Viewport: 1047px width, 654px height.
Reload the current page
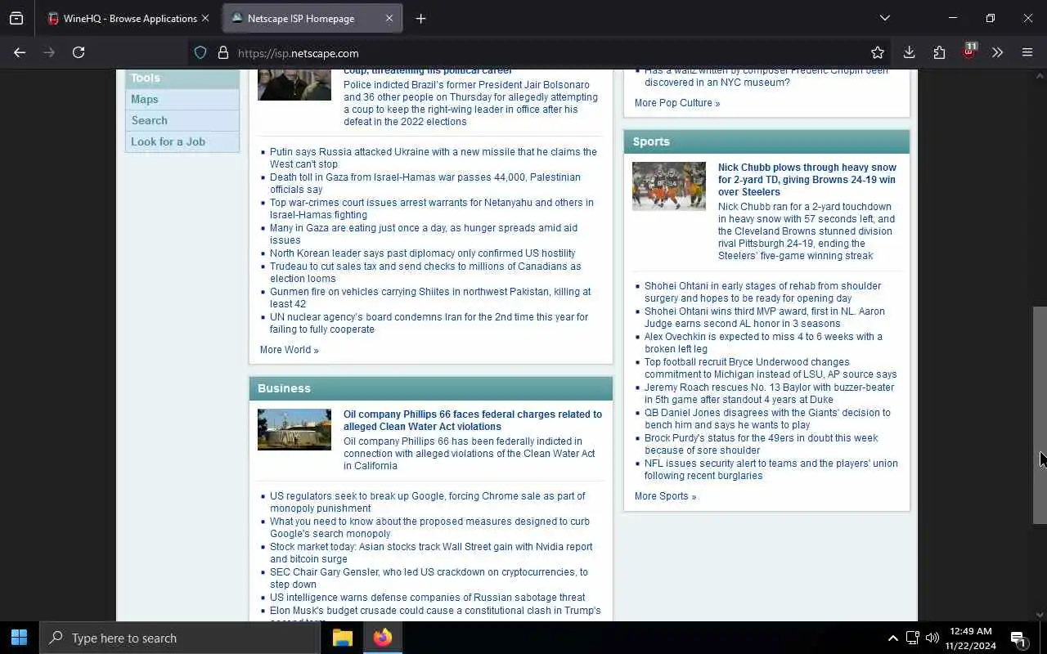(x=79, y=52)
